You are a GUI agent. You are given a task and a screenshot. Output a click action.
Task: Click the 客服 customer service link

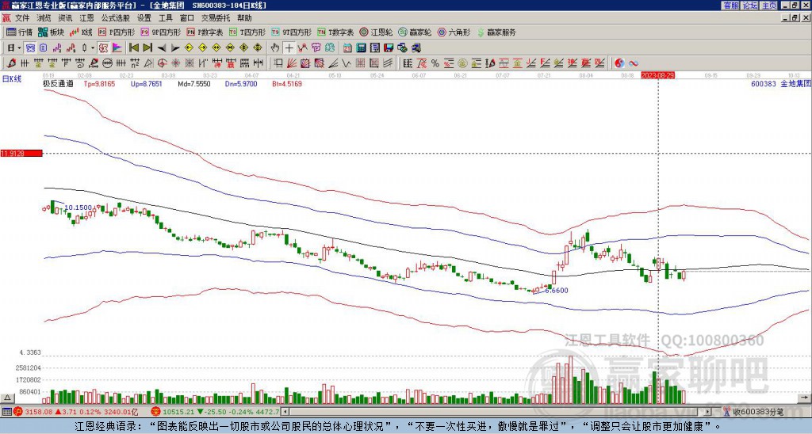[x=730, y=5]
